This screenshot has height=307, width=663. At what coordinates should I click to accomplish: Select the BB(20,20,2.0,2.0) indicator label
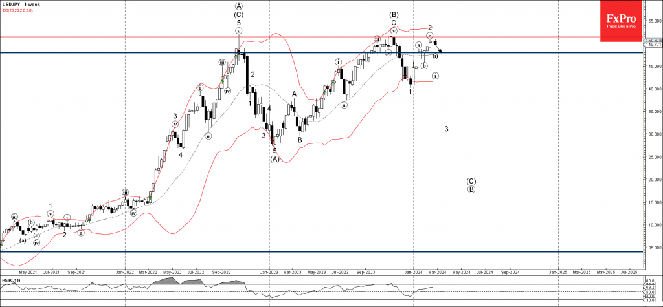tap(17, 10)
